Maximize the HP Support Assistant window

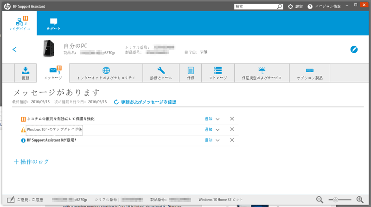(355, 5)
